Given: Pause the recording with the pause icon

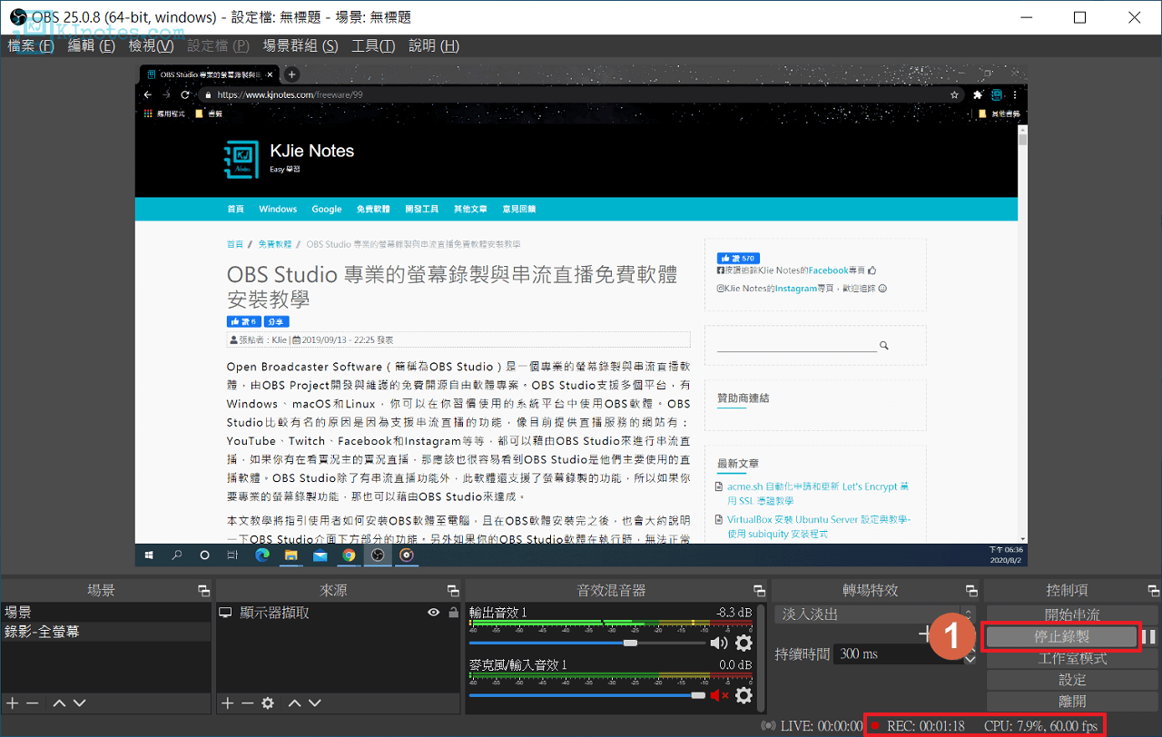Looking at the screenshot, I should coord(1148,636).
